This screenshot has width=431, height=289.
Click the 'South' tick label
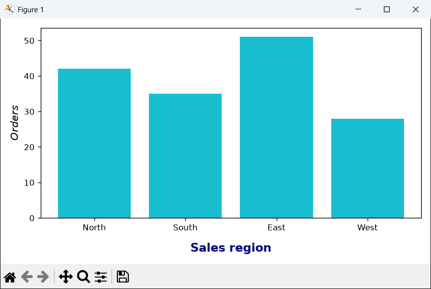185,228
